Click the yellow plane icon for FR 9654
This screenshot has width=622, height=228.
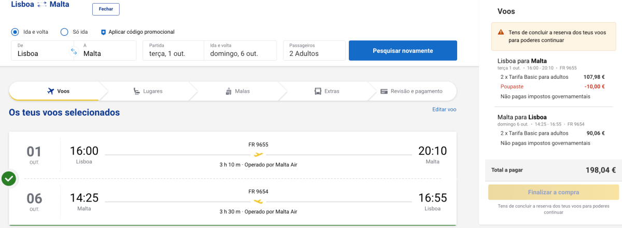258,201
